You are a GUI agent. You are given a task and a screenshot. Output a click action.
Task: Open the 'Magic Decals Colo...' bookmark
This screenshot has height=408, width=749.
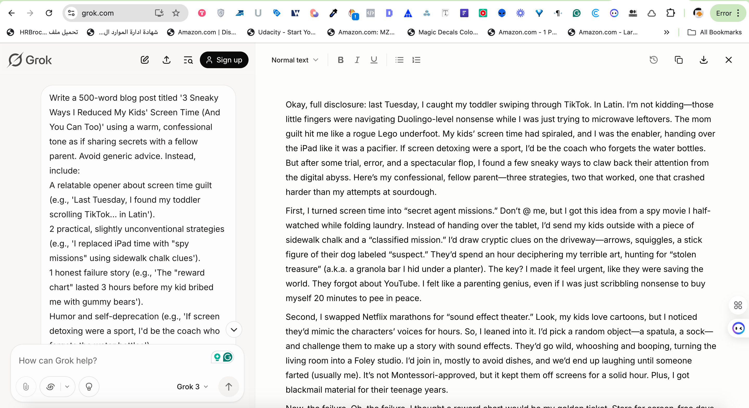point(442,32)
